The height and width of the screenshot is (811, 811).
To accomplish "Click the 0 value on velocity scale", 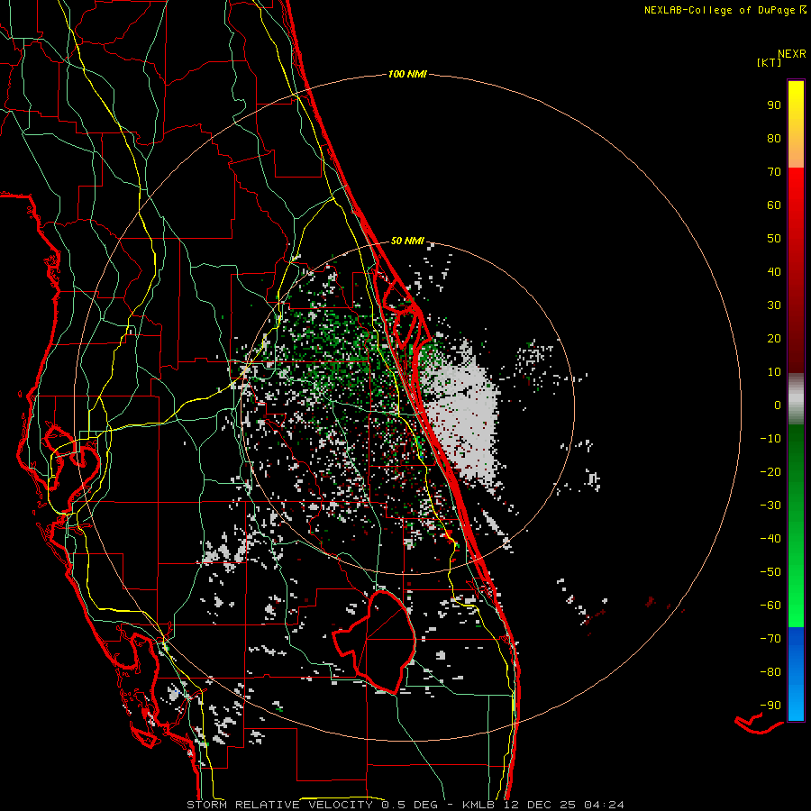I will (x=778, y=405).
